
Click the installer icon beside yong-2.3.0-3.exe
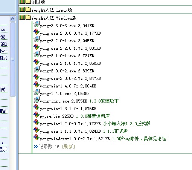pos(37,24)
